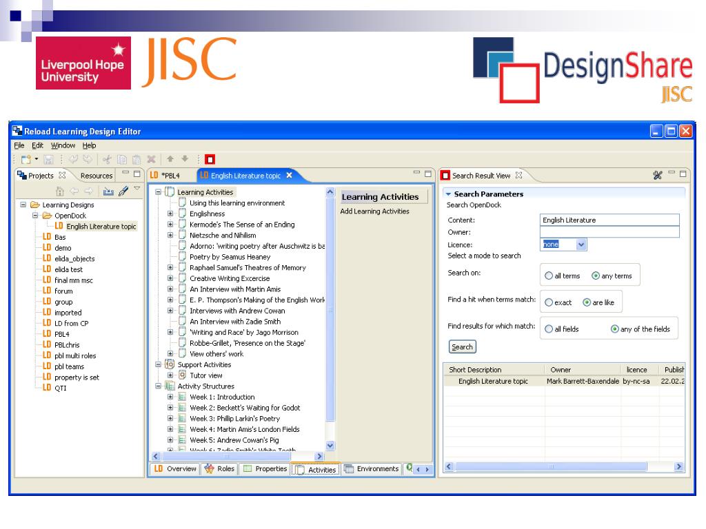The image size is (706, 529).
Task: Click the Undo toolbar icon
Action: coord(73,159)
